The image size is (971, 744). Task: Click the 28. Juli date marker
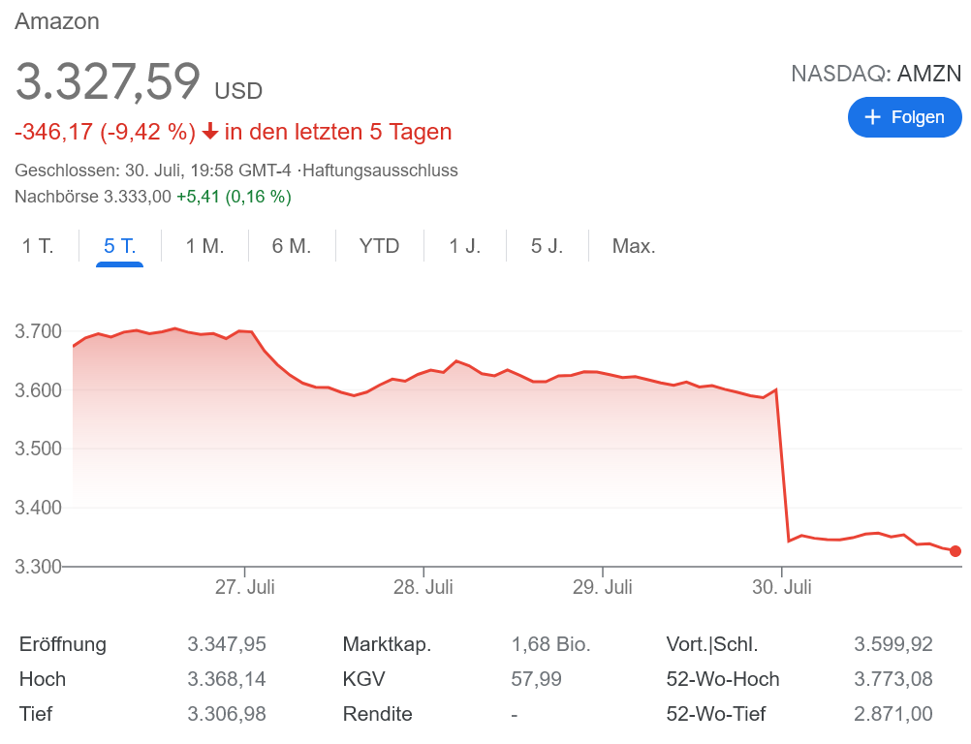(423, 587)
